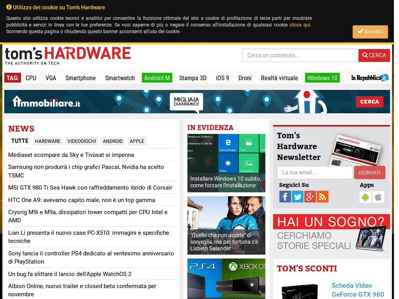The image size is (399, 299).
Task: Focus the 'La tua email' newsletter field
Action: point(315,172)
